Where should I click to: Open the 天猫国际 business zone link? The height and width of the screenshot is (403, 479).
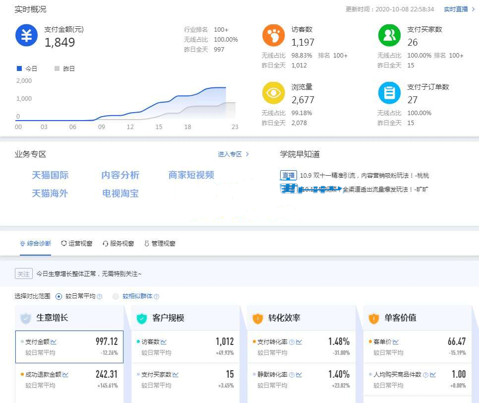[x=50, y=175]
